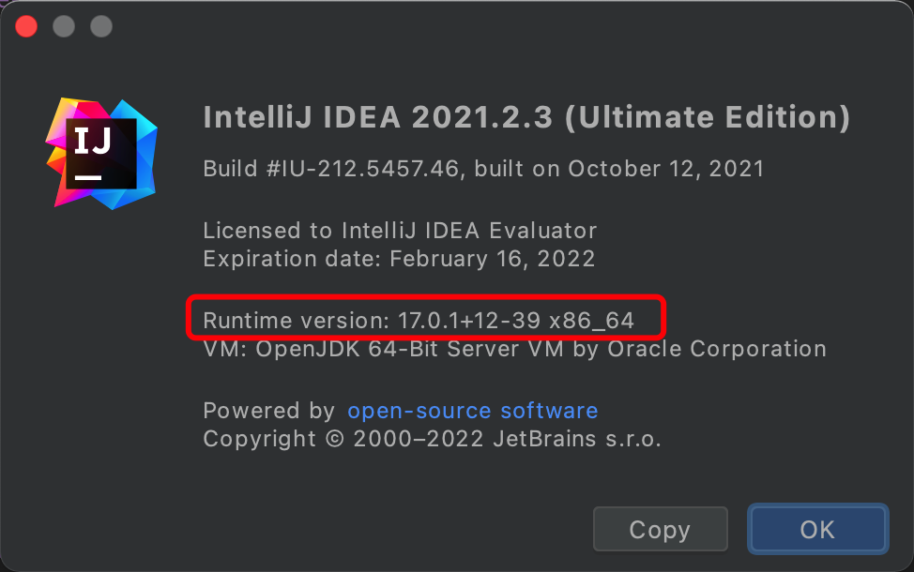Click the gray minimize window button

click(x=64, y=25)
